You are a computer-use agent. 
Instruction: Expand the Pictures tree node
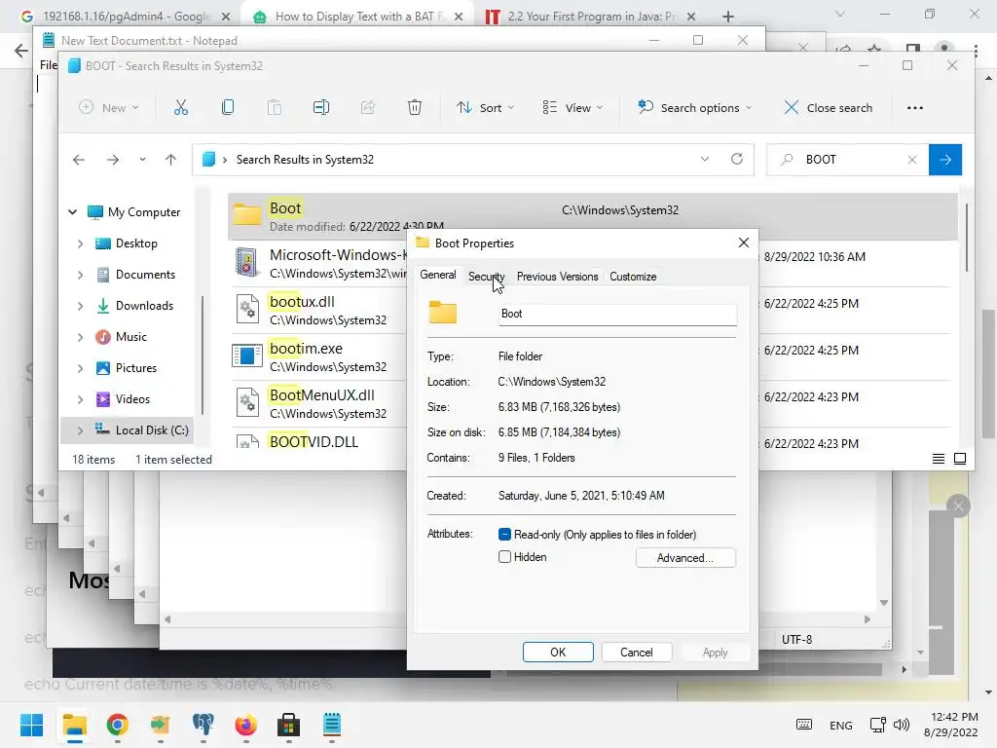(x=80, y=368)
